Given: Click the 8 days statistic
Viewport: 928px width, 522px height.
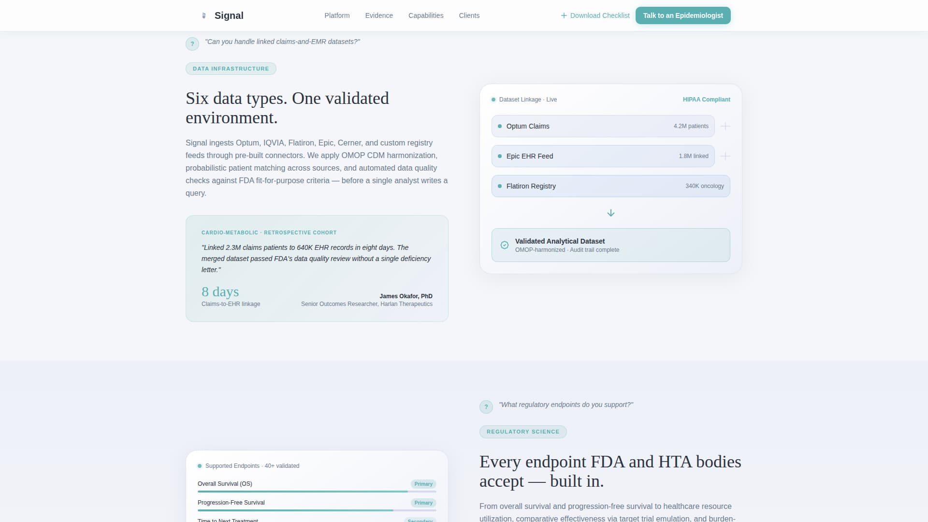Looking at the screenshot, I should coord(220,291).
